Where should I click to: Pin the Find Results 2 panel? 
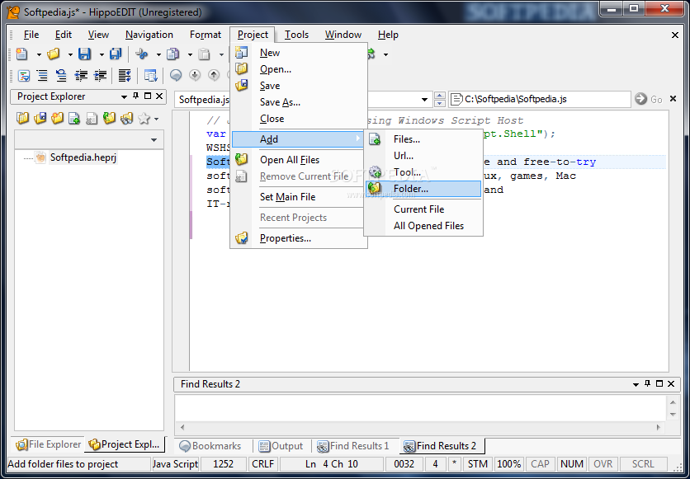647,383
